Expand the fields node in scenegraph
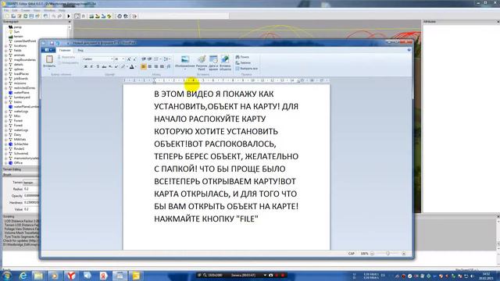Image resolution: width=500 pixels, height=281 pixels. coord(6,50)
